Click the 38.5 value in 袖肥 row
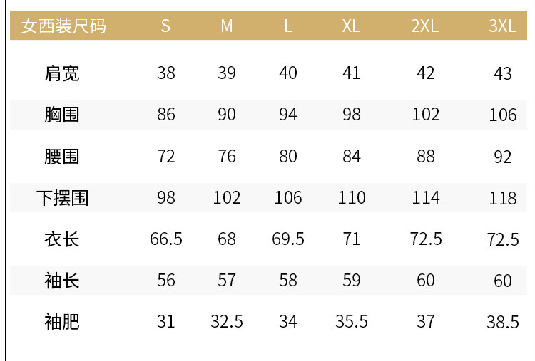This screenshot has height=361, width=535. coord(503,322)
